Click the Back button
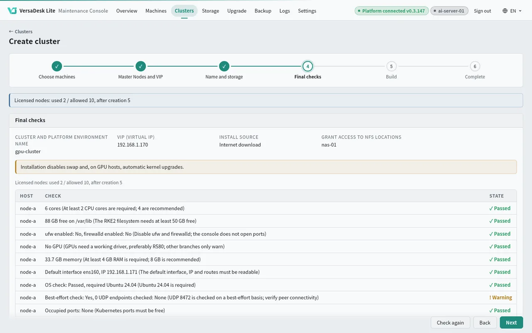This screenshot has width=532, height=333. [485, 323]
